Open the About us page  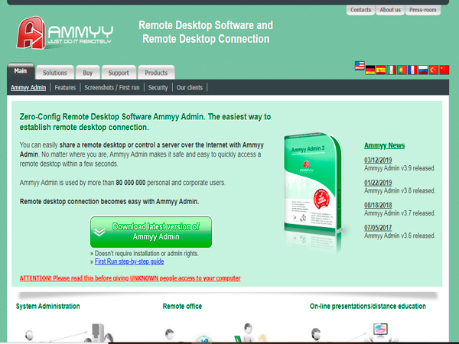390,10
